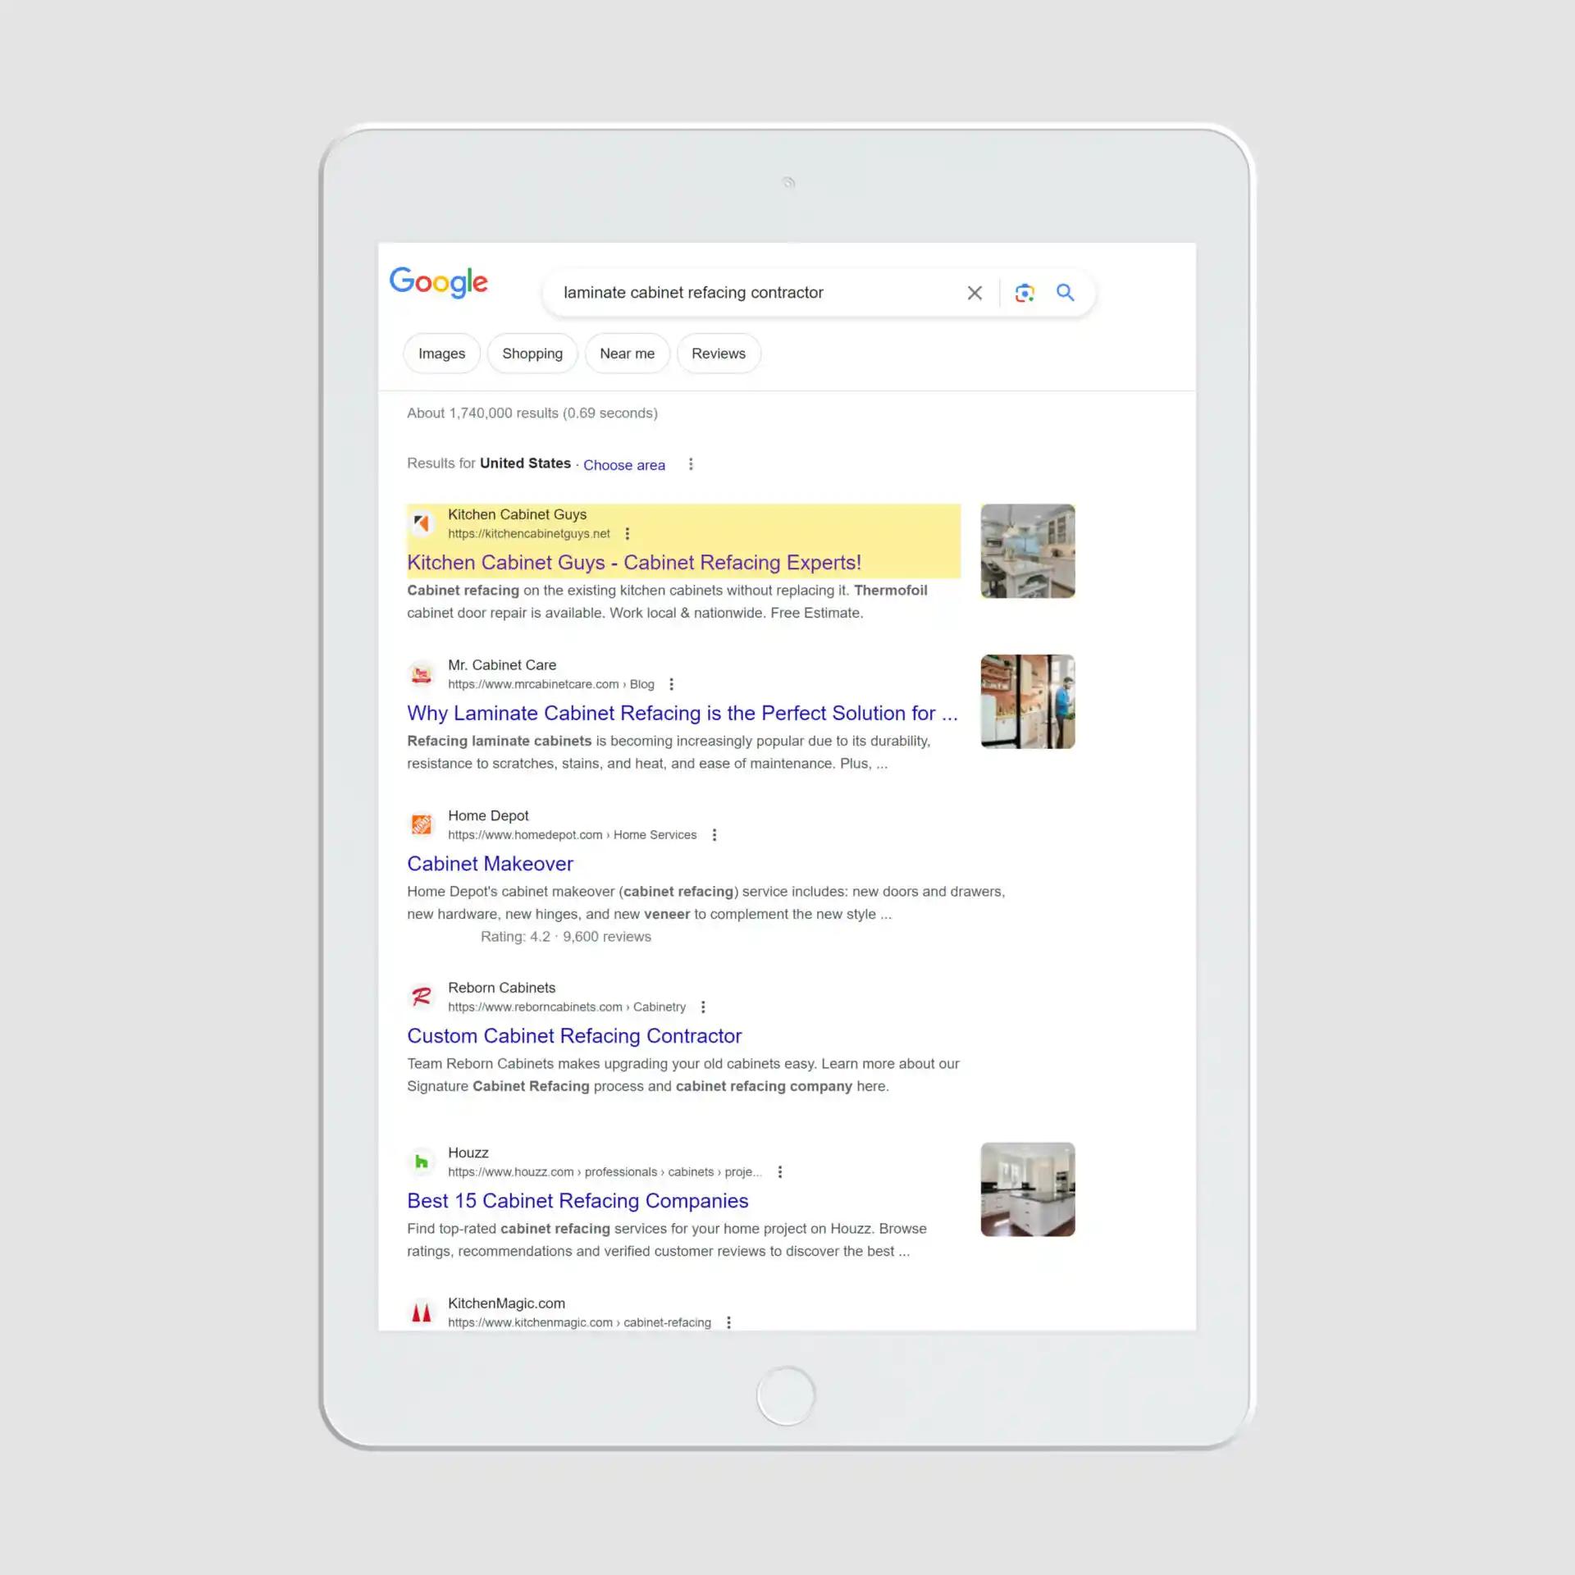Select the Near me filter

coord(627,354)
